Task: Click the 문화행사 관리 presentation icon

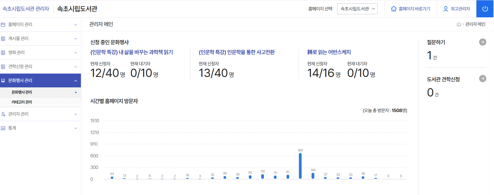Action: tap(3, 81)
